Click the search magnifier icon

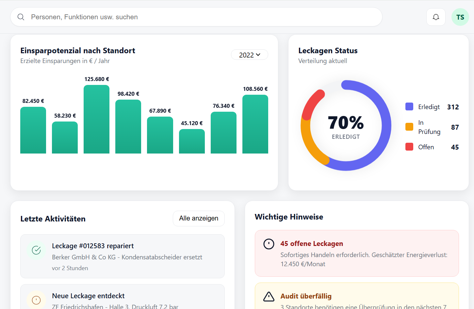click(x=21, y=17)
